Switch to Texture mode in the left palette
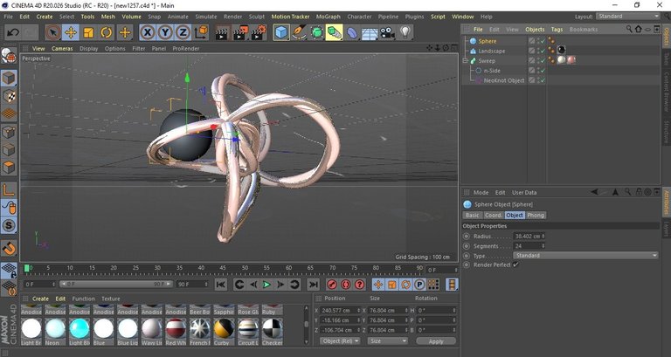 tap(9, 96)
